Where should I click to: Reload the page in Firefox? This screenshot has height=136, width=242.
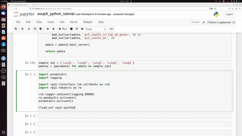coord(16,9)
